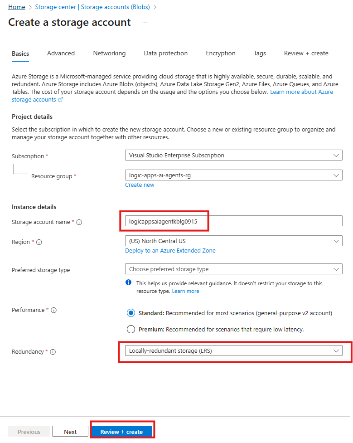Choose a preferred storage type dropdown

233,269
